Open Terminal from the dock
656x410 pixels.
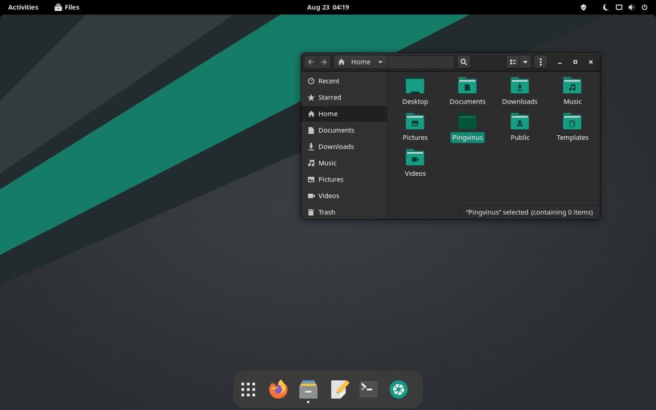[x=368, y=389]
